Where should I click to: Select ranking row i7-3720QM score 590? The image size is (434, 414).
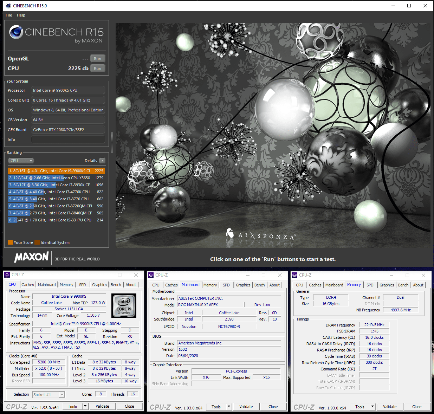tap(56, 206)
